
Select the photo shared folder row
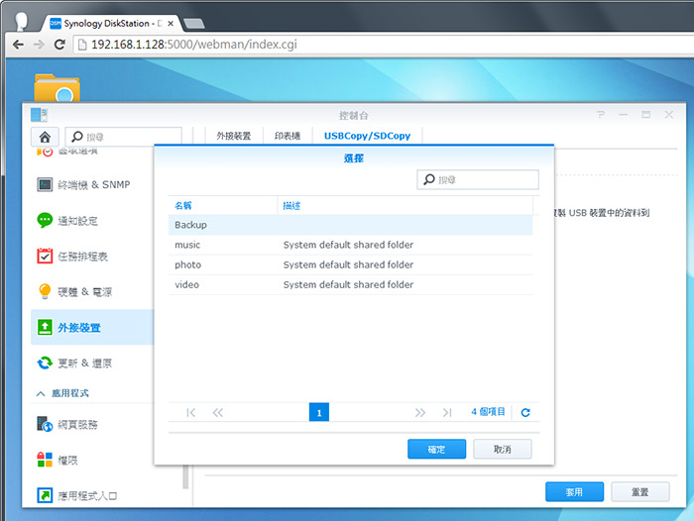pyautogui.click(x=350, y=264)
